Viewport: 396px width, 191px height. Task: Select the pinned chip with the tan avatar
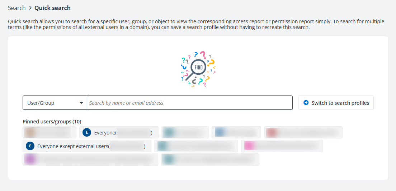click(x=49, y=132)
